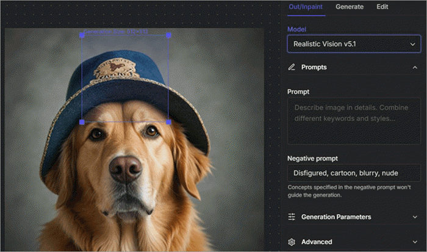The image size is (427, 252).
Task: Click the Generation Size label above the frame
Action: coord(115,31)
